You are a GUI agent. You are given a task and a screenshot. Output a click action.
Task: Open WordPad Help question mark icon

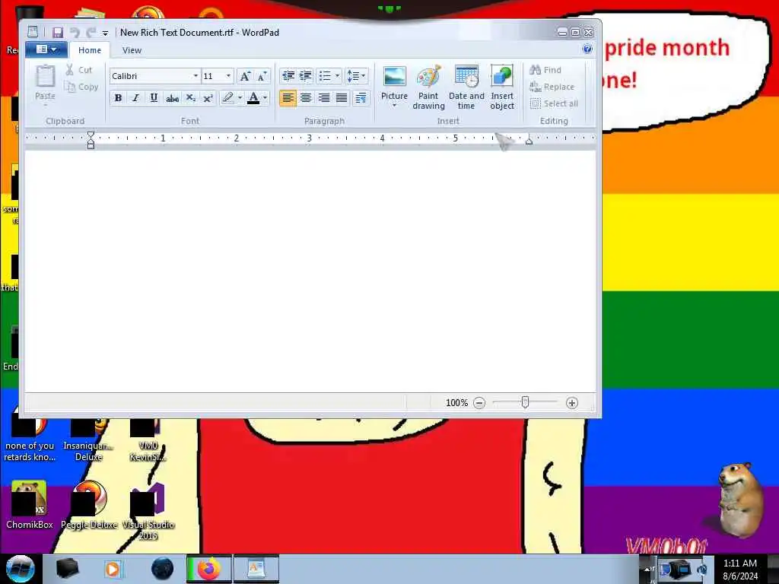tap(587, 49)
